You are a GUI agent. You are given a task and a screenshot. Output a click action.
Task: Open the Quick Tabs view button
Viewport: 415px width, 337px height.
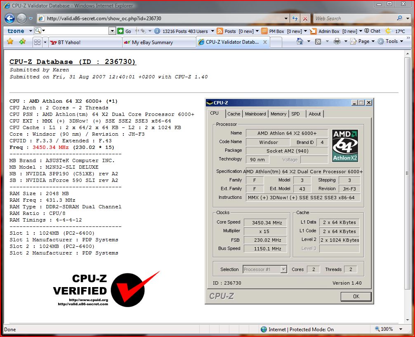point(37,42)
